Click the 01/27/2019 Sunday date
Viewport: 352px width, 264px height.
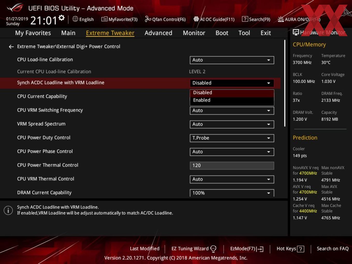[17, 21]
